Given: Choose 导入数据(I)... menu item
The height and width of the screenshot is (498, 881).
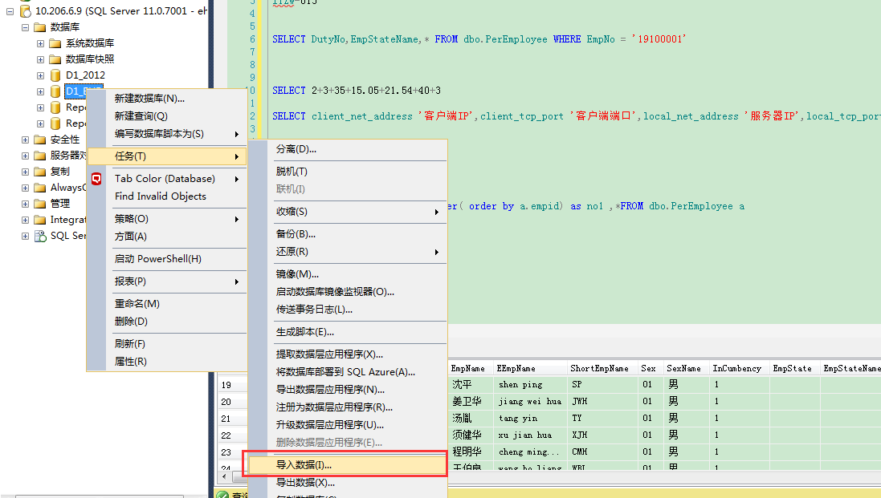Looking at the screenshot, I should [x=347, y=465].
